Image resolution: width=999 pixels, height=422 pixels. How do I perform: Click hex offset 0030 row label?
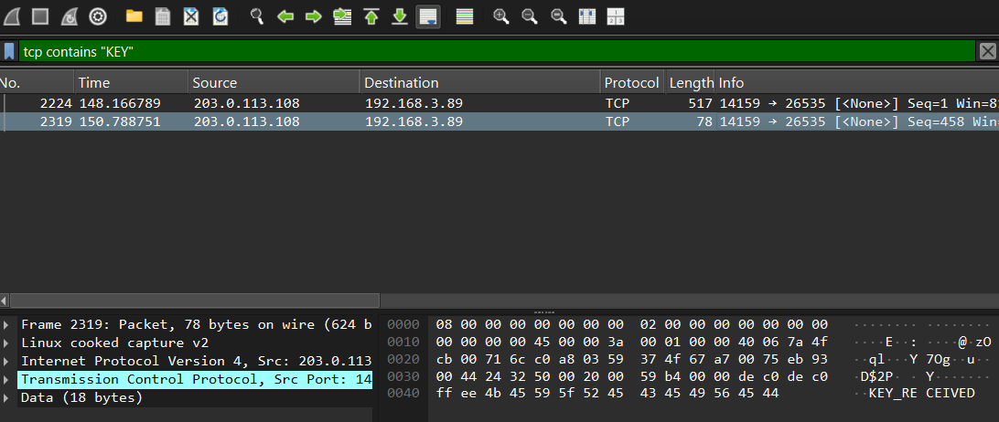(403, 376)
